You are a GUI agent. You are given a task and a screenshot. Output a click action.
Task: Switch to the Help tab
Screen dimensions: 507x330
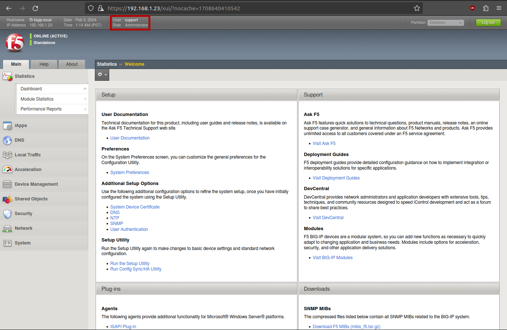[44, 64]
